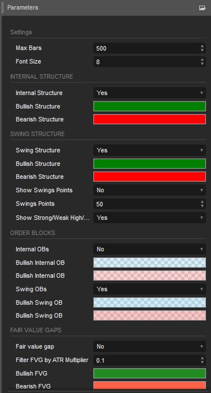
Task: Open the Internal OBs dropdown
Action: coord(149,249)
